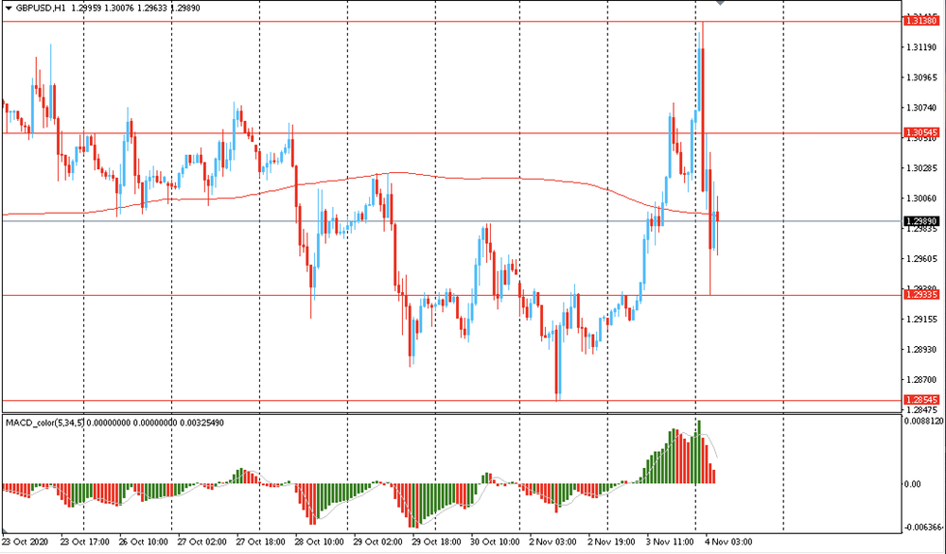Screen dimensions: 946x554
Task: Click the 23 Oct 2020 date label
Action: pos(26,543)
